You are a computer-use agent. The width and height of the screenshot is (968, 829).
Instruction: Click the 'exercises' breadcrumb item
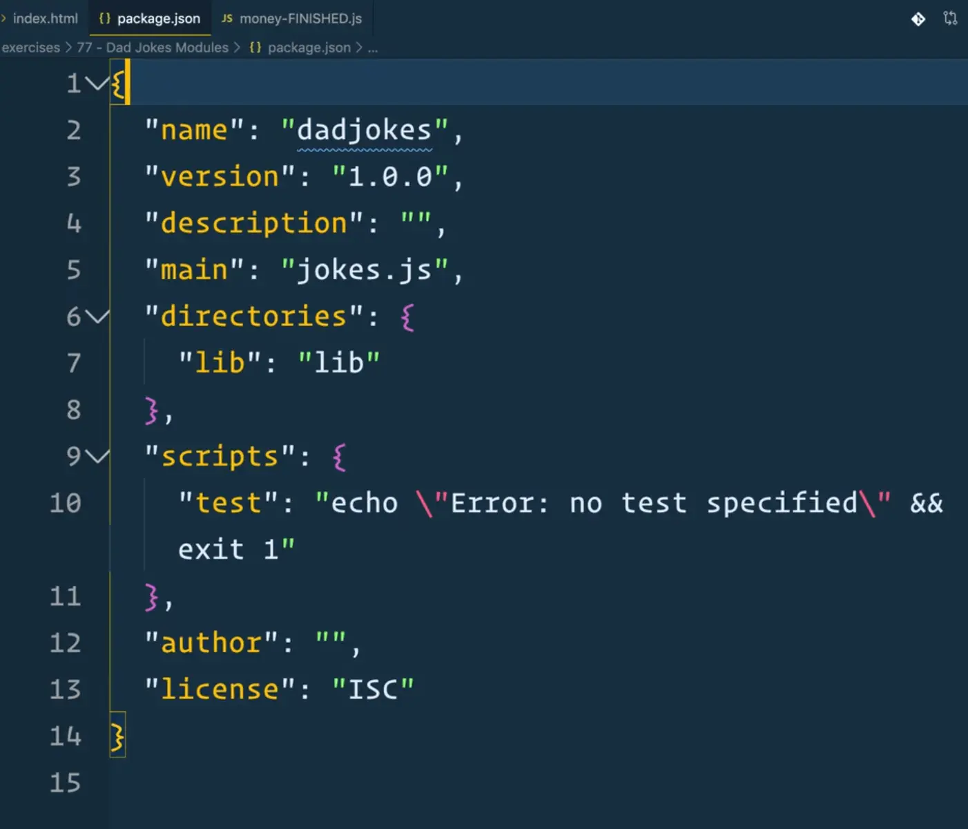tap(30, 47)
